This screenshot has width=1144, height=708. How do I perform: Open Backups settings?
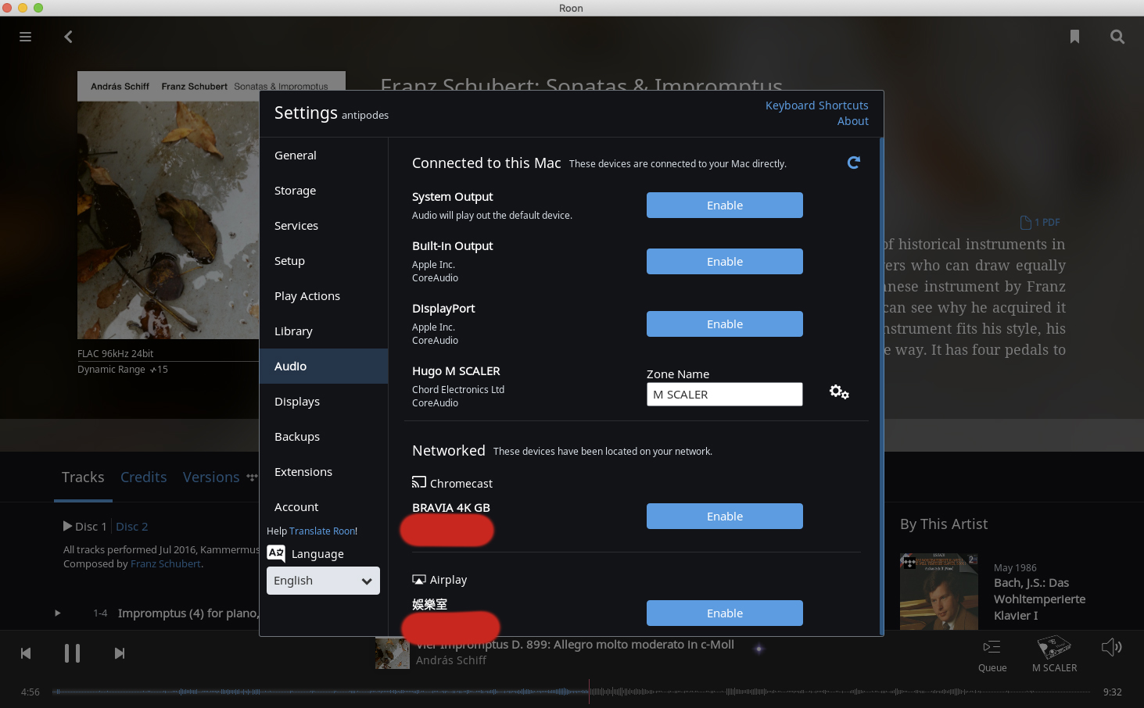[324, 436]
